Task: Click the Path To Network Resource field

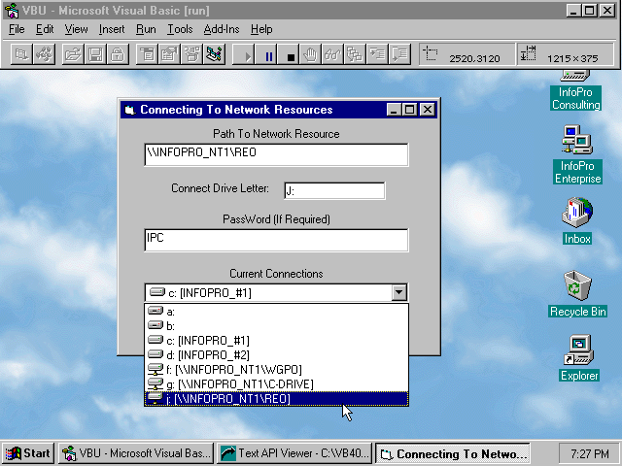Action: [276, 154]
